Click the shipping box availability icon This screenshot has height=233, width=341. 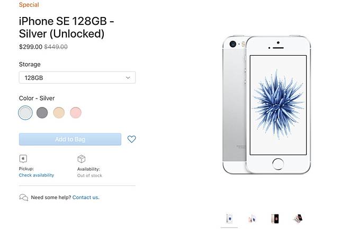point(82,158)
